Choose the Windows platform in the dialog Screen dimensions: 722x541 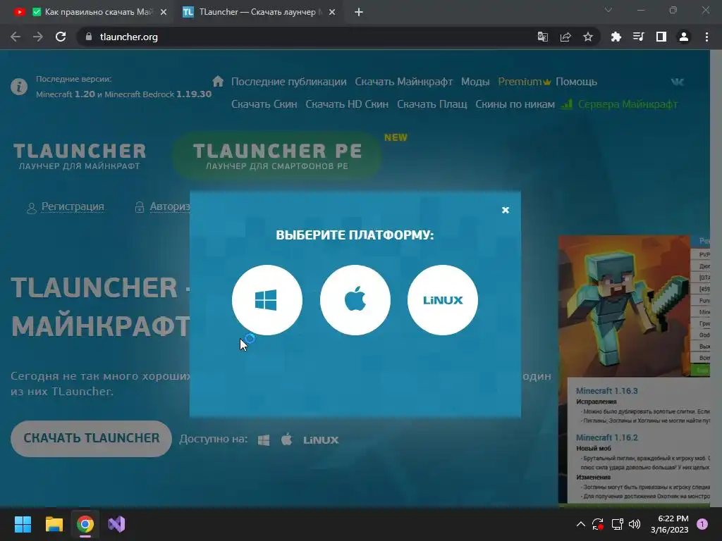point(267,300)
